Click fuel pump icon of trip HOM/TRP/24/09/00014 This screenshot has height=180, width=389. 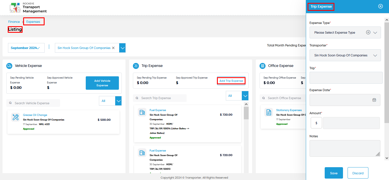click(x=142, y=112)
